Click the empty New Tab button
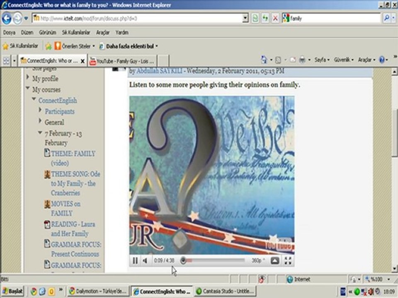 point(163,61)
